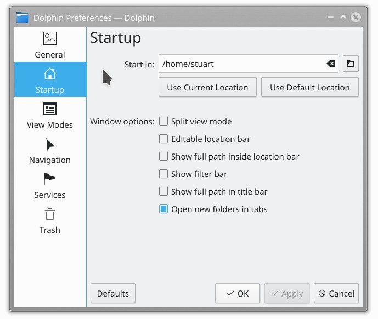Disable Open new folders in tabs

(163, 209)
